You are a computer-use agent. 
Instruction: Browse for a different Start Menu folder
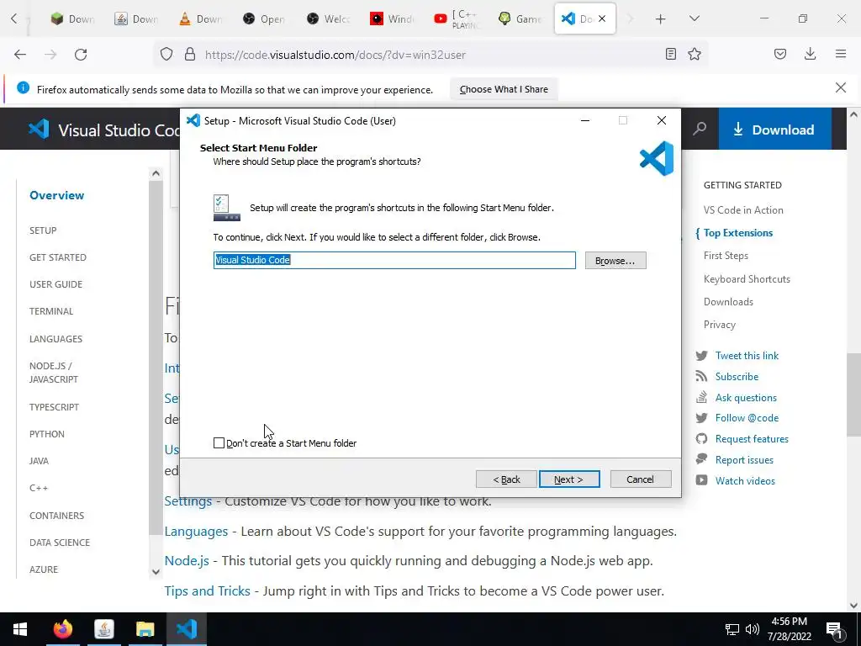tap(615, 261)
